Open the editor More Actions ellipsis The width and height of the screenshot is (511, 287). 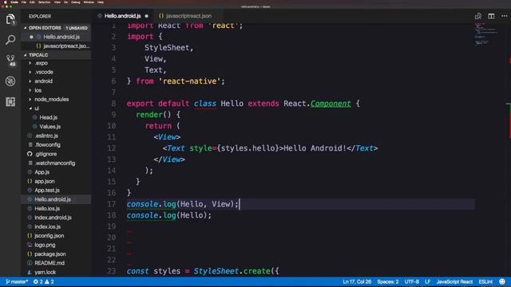click(x=504, y=16)
